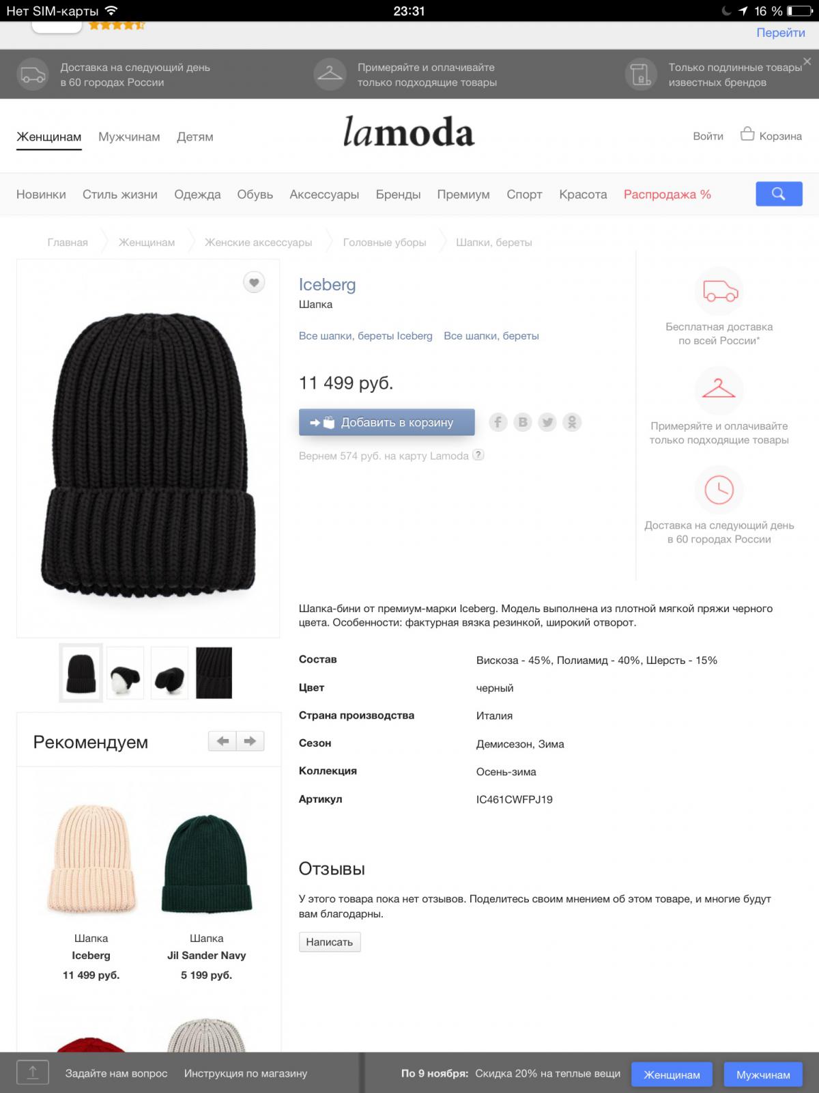Image resolution: width=819 pixels, height=1093 pixels.
Task: Open the Распродажа % menu
Action: tap(667, 195)
